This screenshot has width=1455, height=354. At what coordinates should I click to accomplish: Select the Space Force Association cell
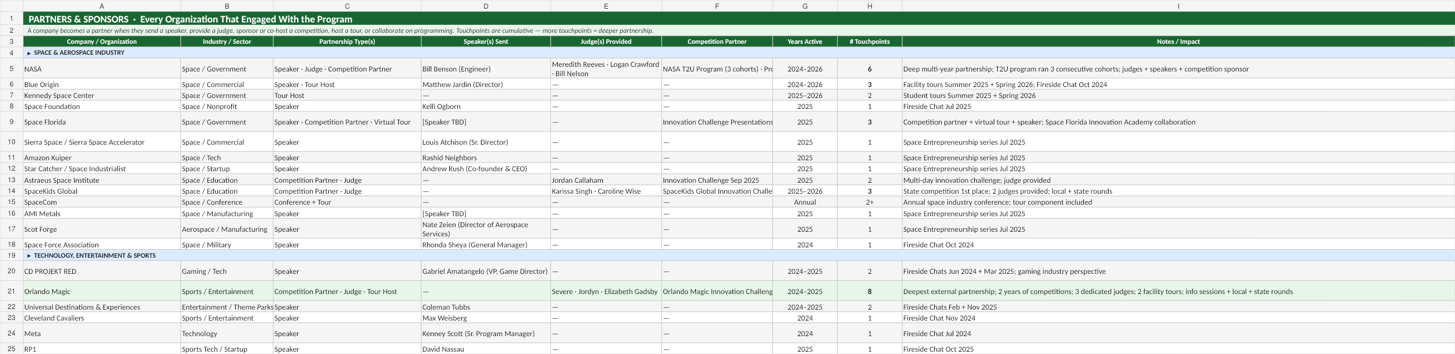pos(102,244)
